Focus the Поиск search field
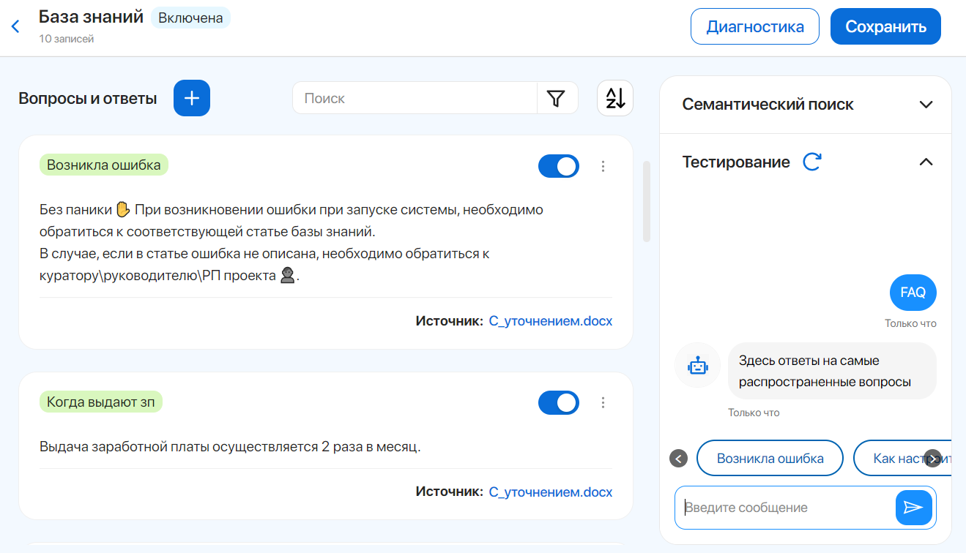 415,98
